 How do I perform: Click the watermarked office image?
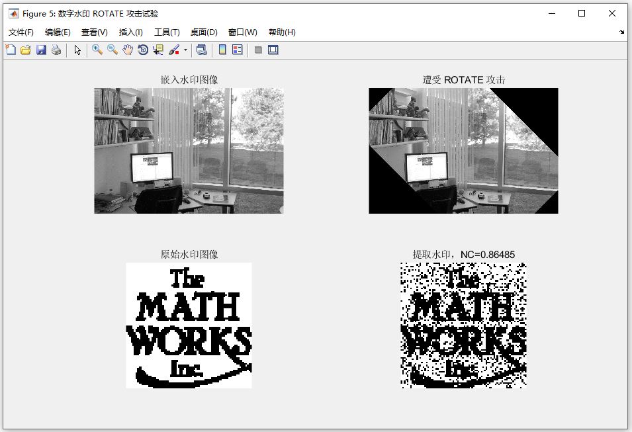pos(189,151)
